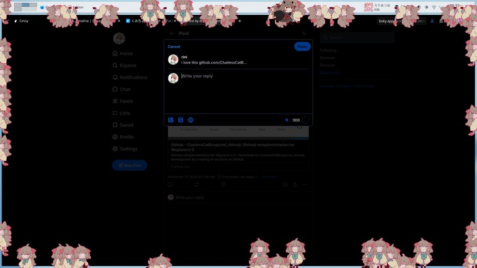Viewport: 477px width, 268px height.
Task: Click the reply icon under the post
Action: 170,185
